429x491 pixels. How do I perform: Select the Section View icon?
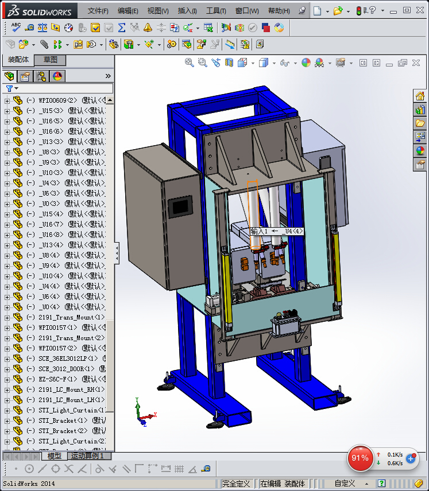[229, 63]
